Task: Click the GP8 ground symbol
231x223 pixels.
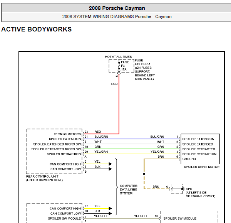Action: 183,189
